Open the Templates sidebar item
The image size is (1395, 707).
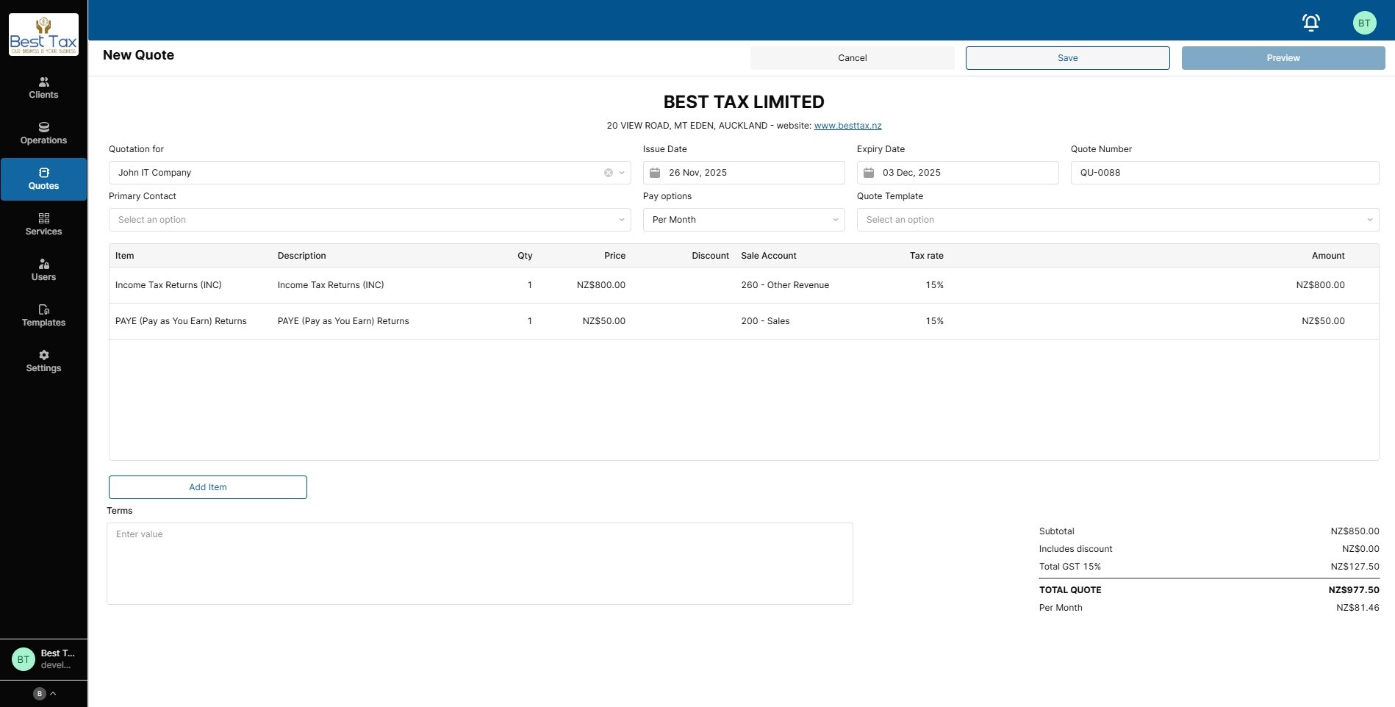pos(43,315)
